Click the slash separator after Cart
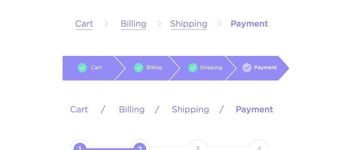Image resolution: width=346 pixels, height=150 pixels. (x=103, y=109)
